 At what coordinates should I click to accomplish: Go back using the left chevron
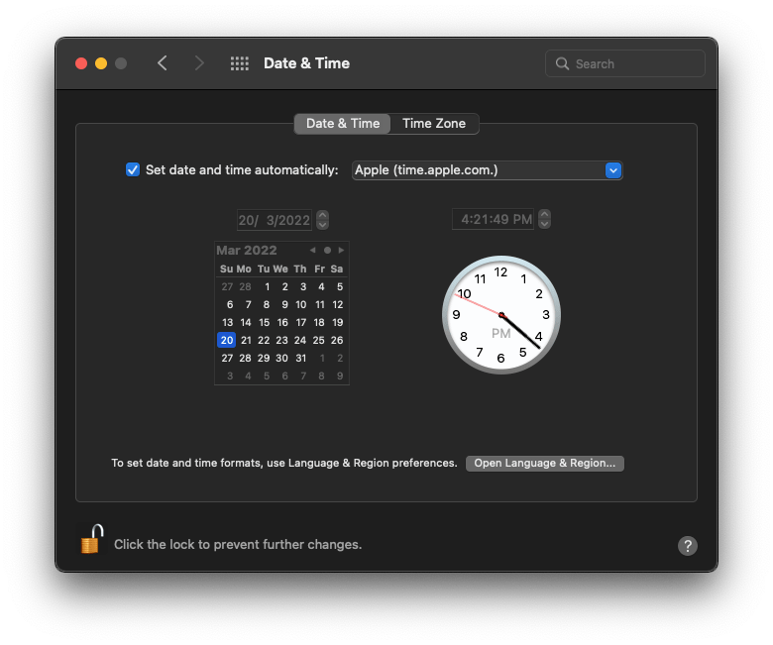163,63
